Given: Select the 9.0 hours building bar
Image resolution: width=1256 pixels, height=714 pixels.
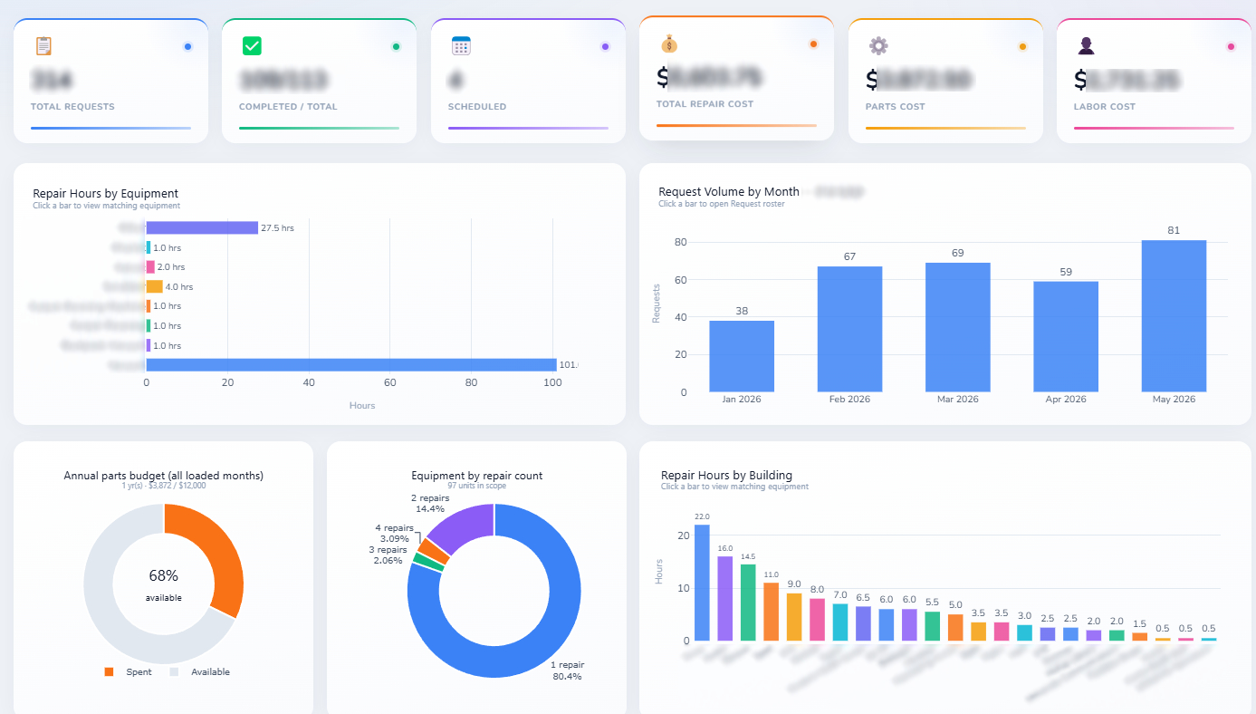Looking at the screenshot, I should 794,617.
